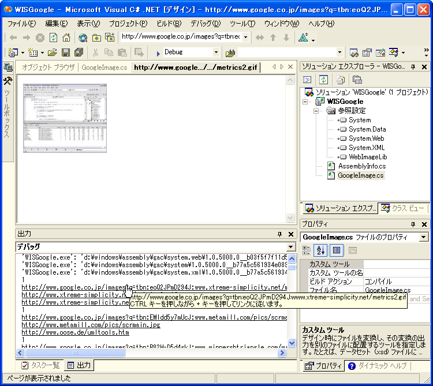Open the New Project dropdown arrow
433x386 pixels.
click(x=23, y=53)
